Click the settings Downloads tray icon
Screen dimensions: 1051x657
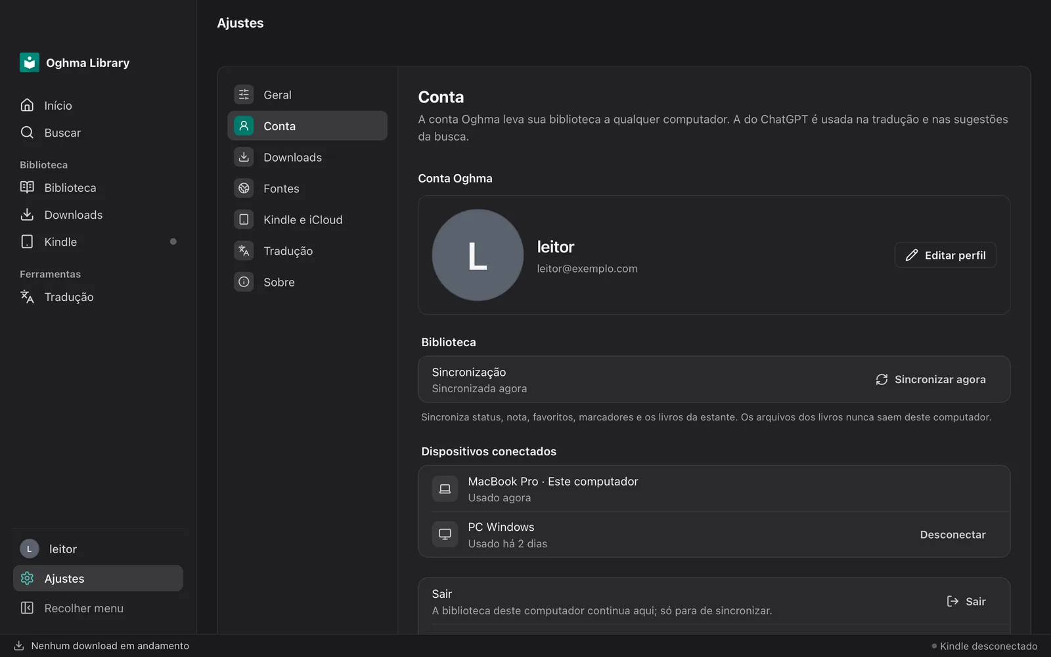click(x=244, y=157)
